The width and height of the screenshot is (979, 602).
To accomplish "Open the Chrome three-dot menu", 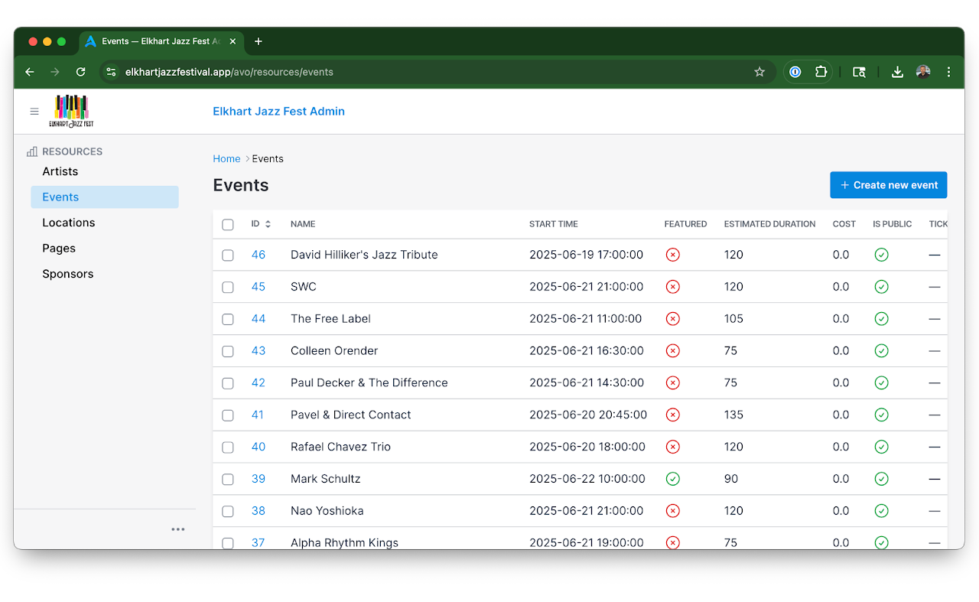I will coord(948,71).
